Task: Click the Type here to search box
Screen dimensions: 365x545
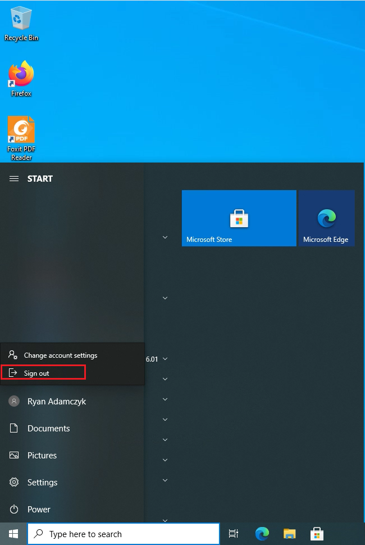Action: 124,534
